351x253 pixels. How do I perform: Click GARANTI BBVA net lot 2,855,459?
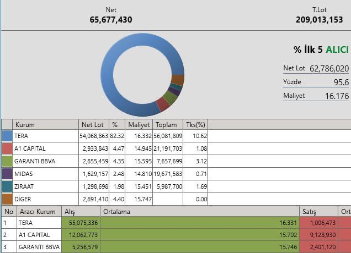[95, 161]
